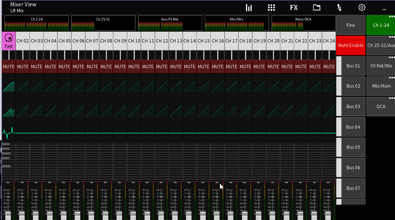Toggle Fine fader mode

[351, 25]
